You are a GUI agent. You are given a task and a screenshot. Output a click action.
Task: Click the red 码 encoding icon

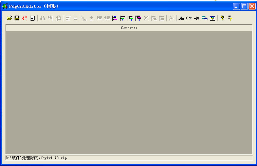coord(25,18)
